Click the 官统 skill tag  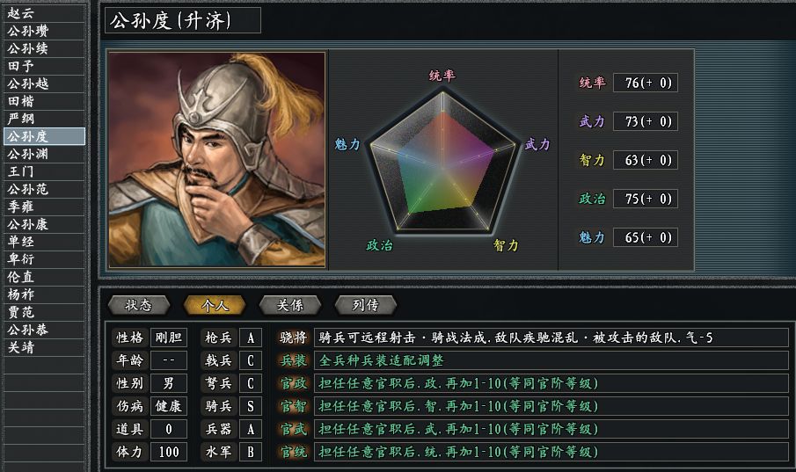(x=292, y=452)
